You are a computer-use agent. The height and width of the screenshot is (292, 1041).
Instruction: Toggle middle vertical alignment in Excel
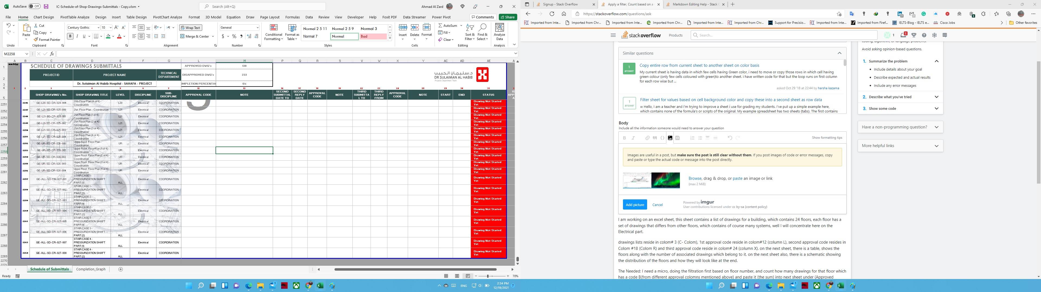click(x=141, y=28)
